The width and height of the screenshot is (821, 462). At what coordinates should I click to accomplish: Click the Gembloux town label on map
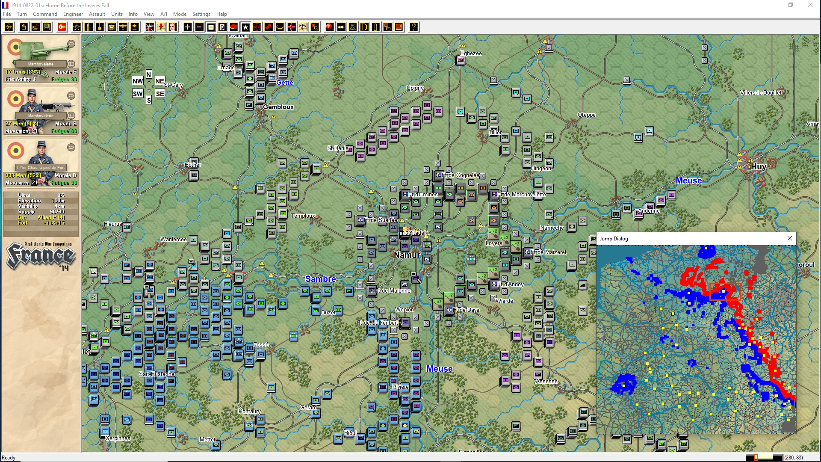(278, 107)
